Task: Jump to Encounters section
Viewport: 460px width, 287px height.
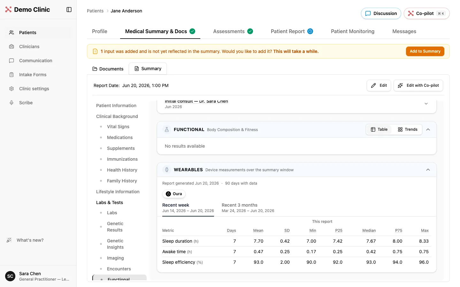Action: pyautogui.click(x=119, y=269)
